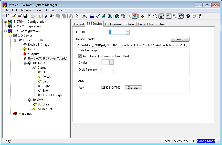This screenshot has width=222, height=145.
Task: Collapse the Box 2 (CX2100 Power Supply) node
Action: point(20,59)
